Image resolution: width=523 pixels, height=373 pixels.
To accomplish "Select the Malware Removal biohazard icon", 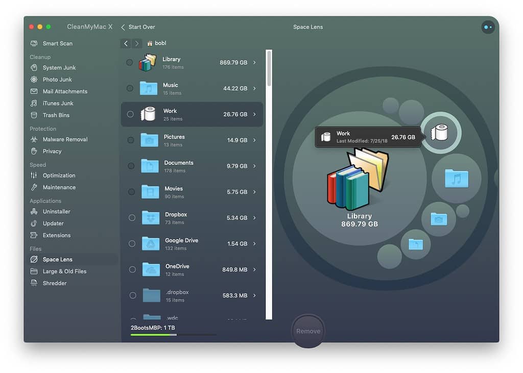I will 34,139.
